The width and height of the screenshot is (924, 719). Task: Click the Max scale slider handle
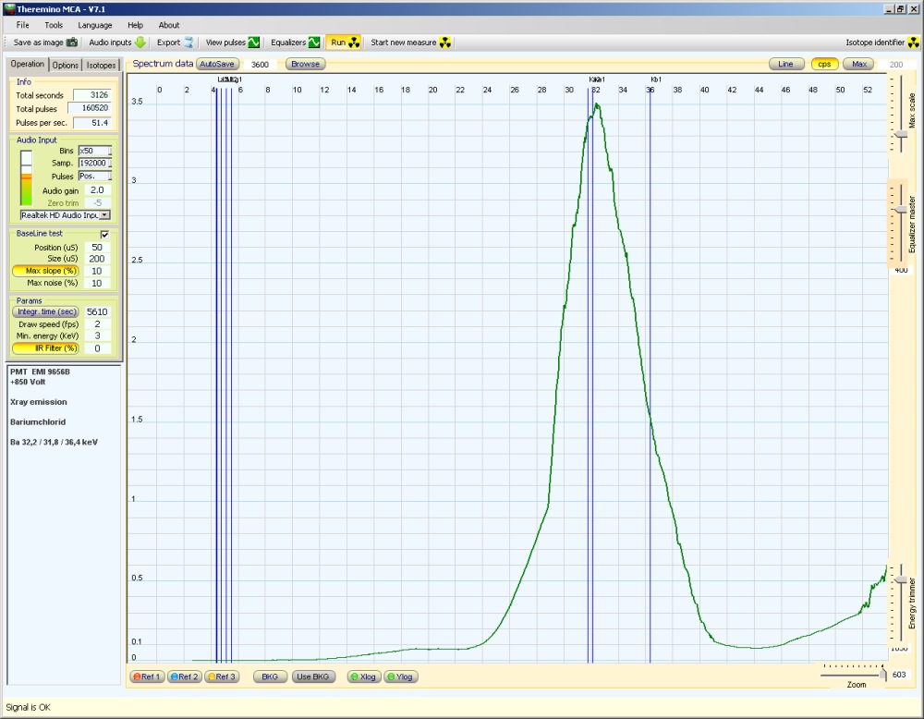coord(901,134)
